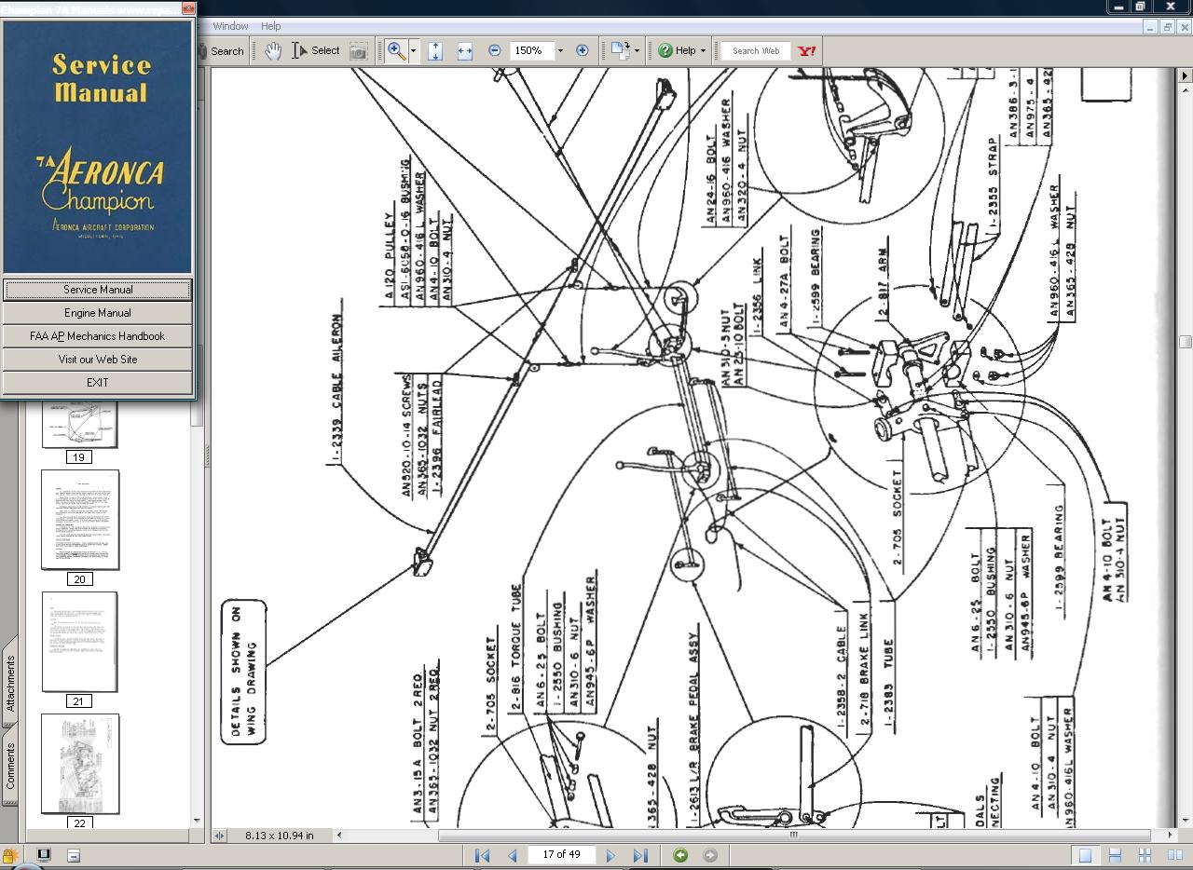This screenshot has width=1193, height=870.
Task: Click the Yahoo search icon
Action: (807, 51)
